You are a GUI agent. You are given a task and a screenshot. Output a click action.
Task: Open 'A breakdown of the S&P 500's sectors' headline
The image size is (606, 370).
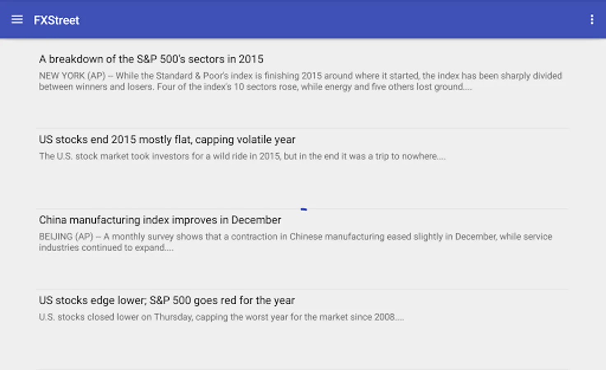[x=151, y=59]
